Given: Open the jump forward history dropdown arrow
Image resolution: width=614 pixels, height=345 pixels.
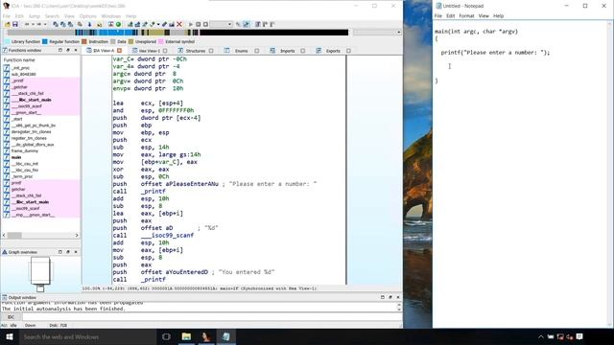Looking at the screenshot, I should coord(45,24).
